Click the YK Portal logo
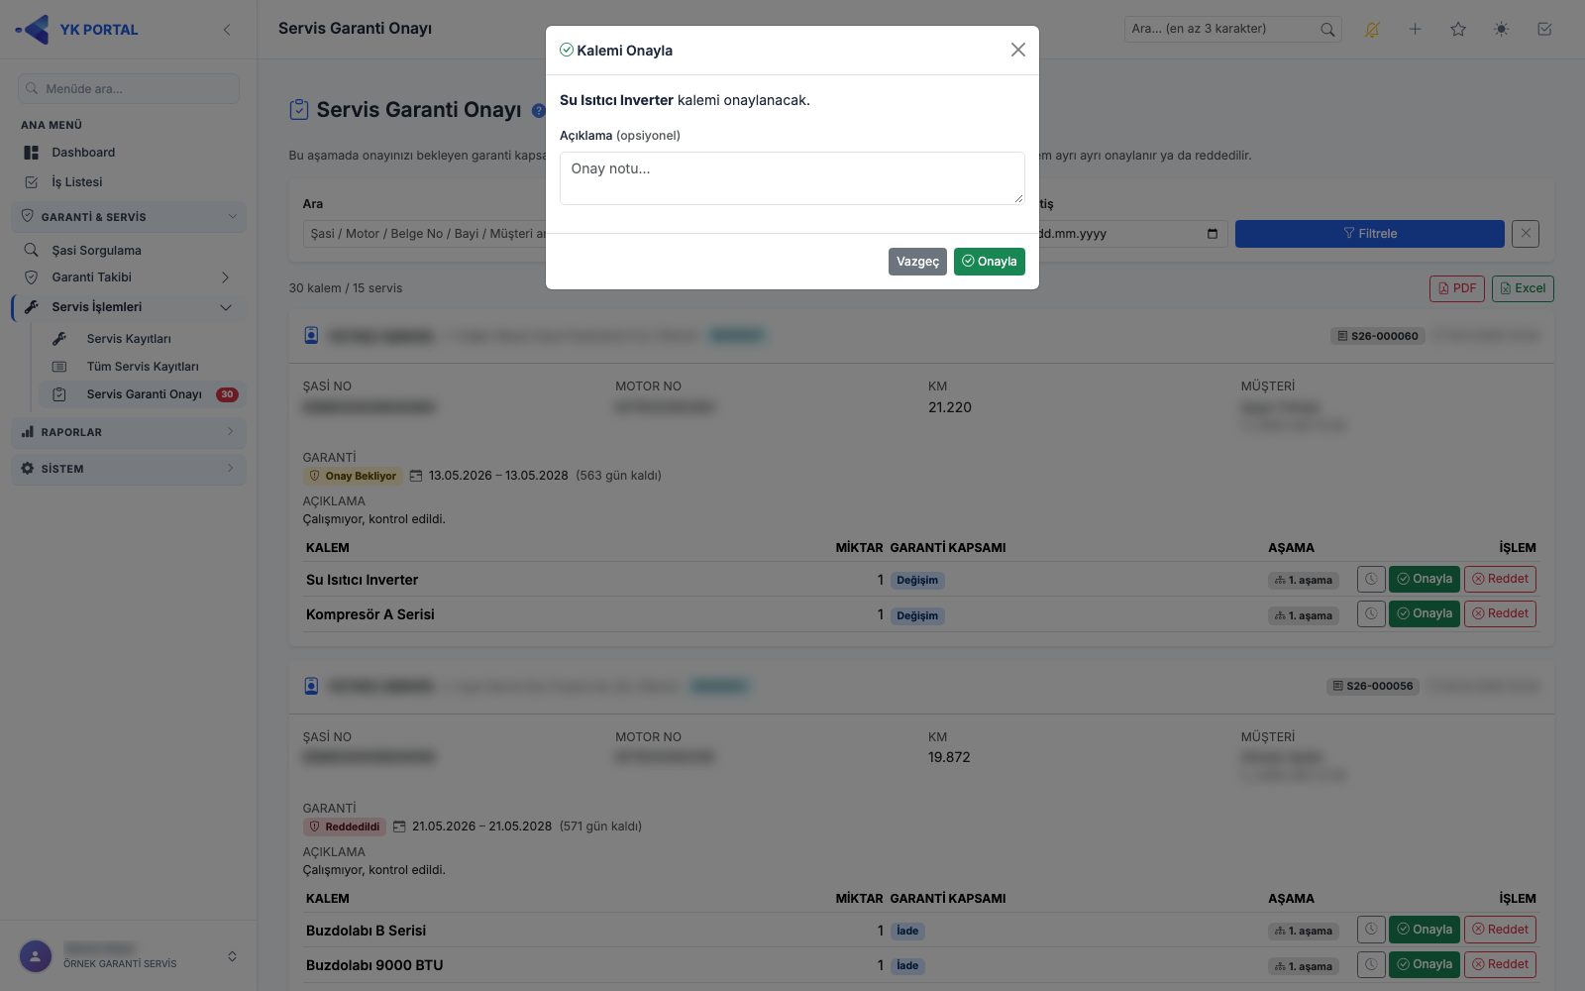Viewport: 1585px width, 991px height. pos(77,30)
